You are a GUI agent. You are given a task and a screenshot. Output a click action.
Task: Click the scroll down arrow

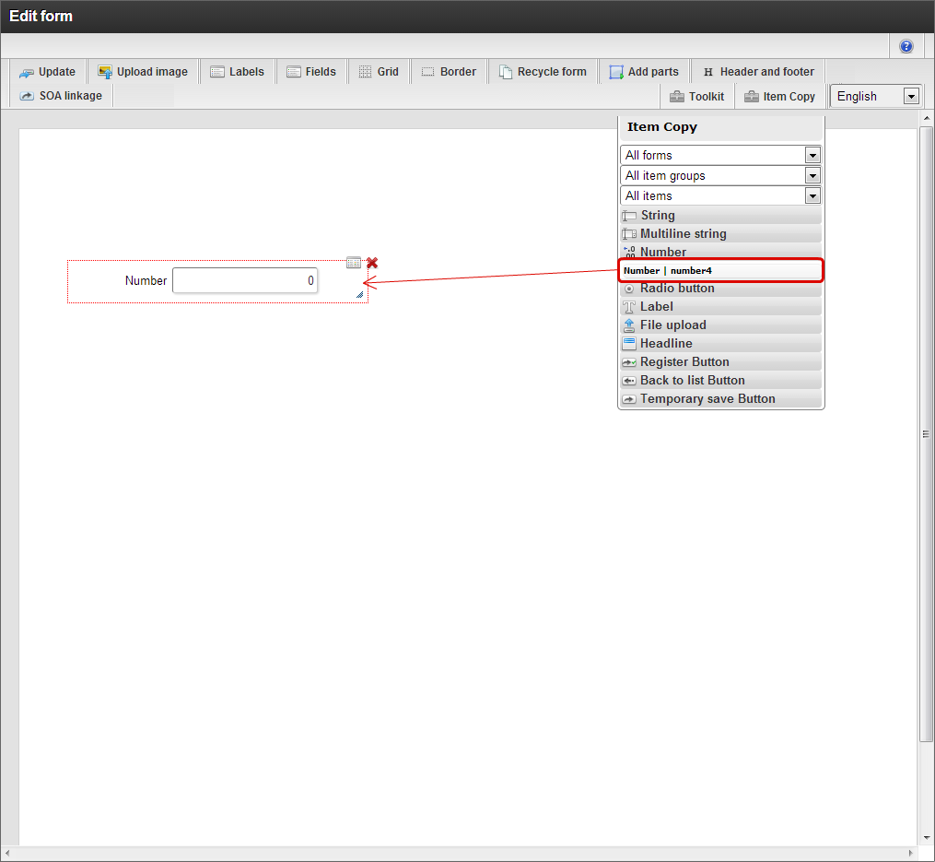[x=926, y=837]
